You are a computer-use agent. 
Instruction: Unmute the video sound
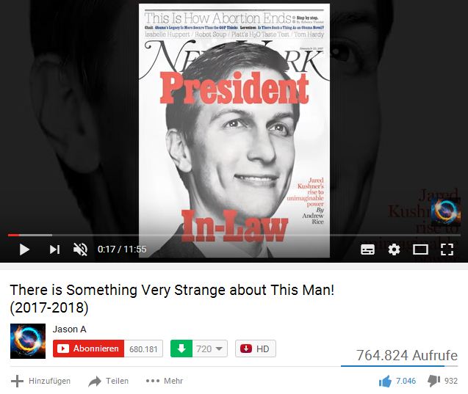click(x=80, y=249)
